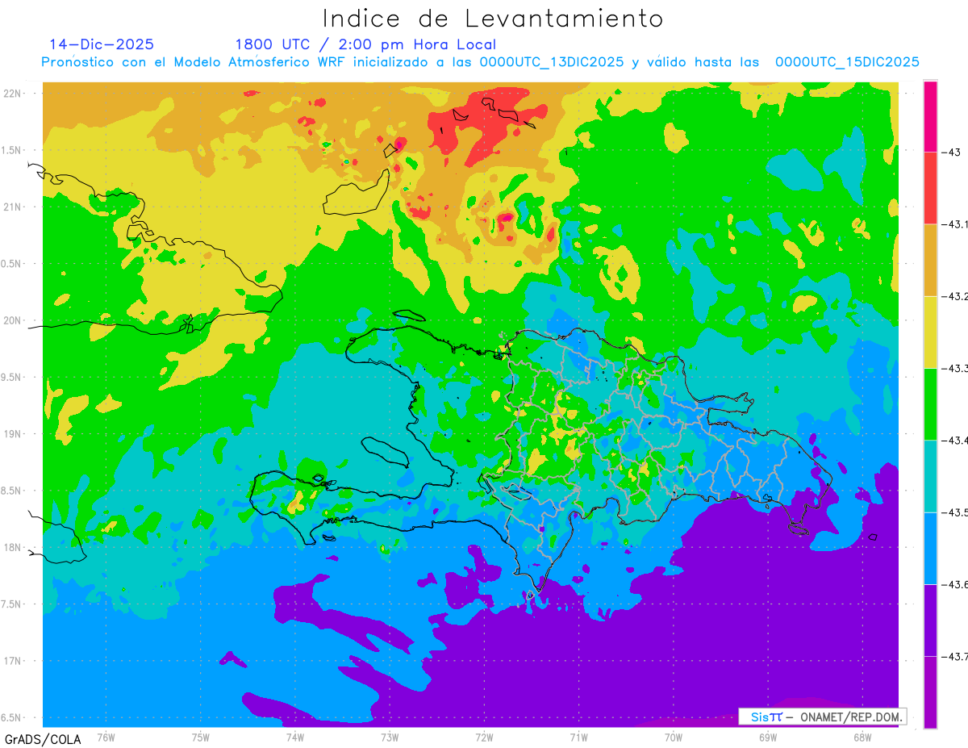Click the '74W' longitude label
The width and height of the screenshot is (968, 748).
295,738
